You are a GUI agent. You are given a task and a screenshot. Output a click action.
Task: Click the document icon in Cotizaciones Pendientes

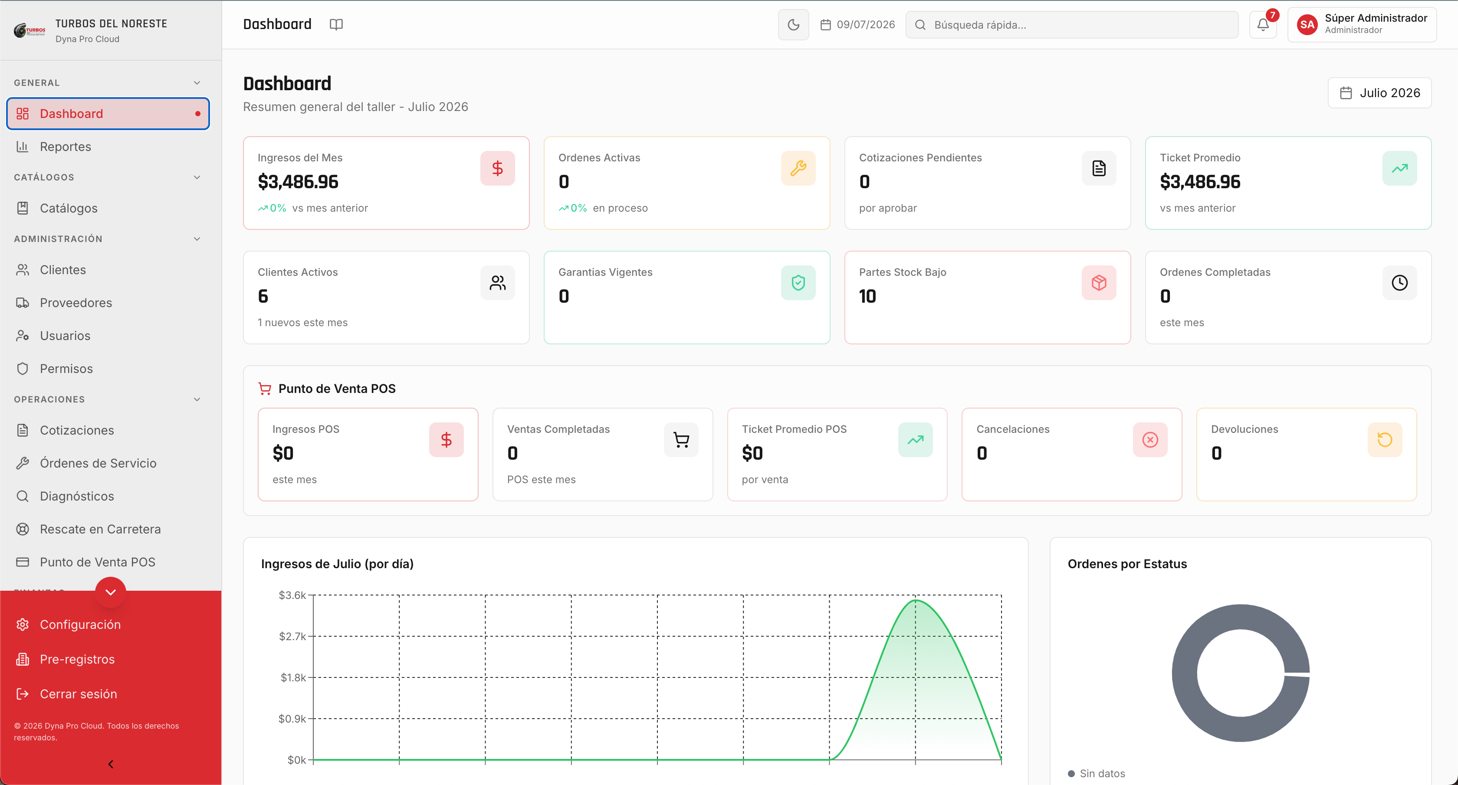pyautogui.click(x=1099, y=168)
